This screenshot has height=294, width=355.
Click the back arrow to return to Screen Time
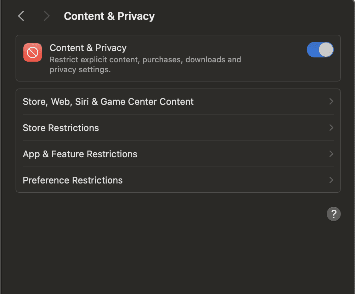[21, 16]
